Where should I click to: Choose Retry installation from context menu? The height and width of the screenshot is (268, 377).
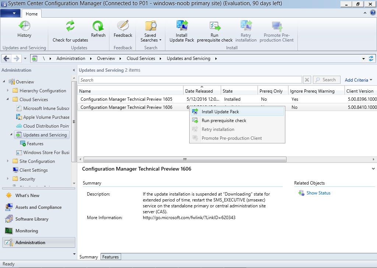tap(237, 129)
